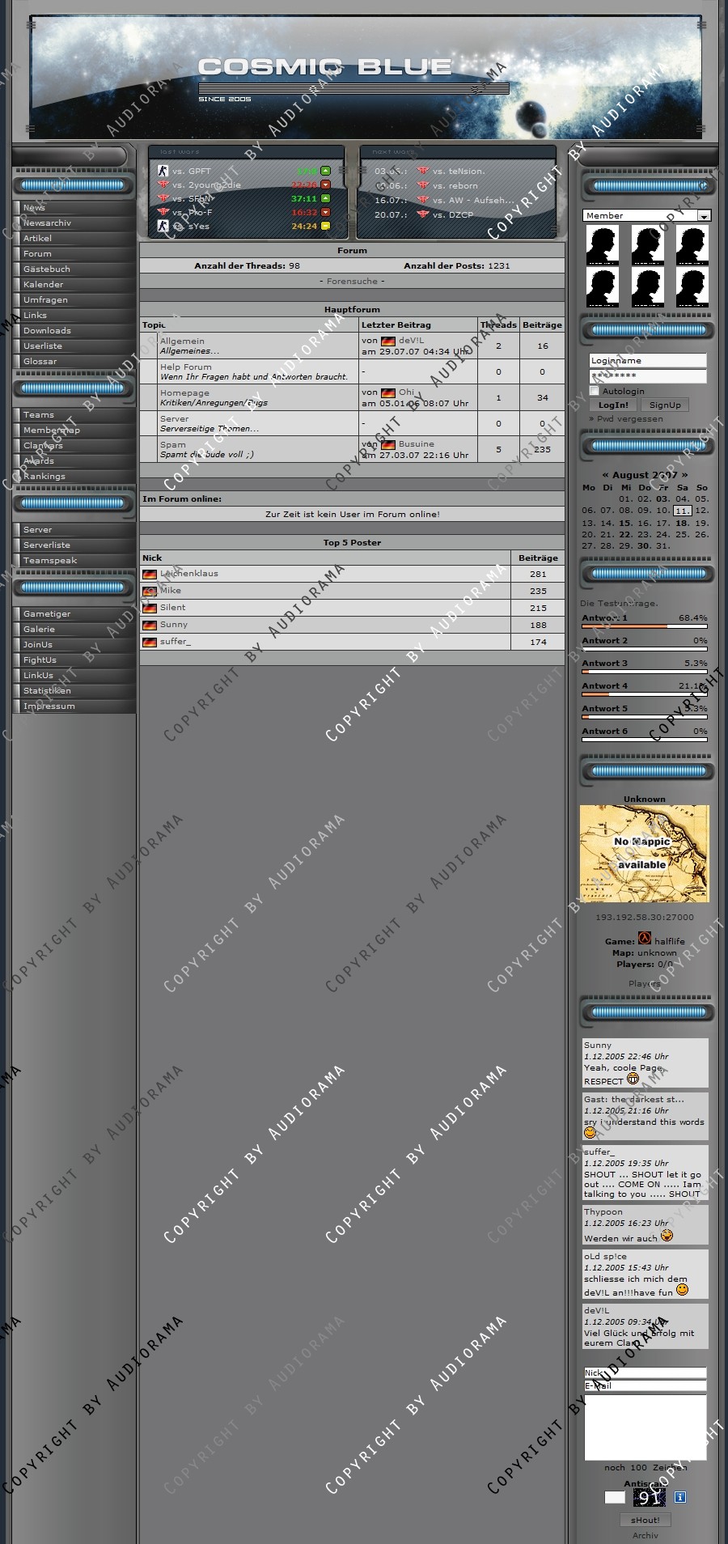Click the German flag next to Leichenklaus
The height and width of the screenshot is (1544, 728).
150,574
